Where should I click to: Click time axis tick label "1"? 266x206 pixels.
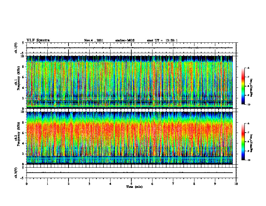coord(47,184)
